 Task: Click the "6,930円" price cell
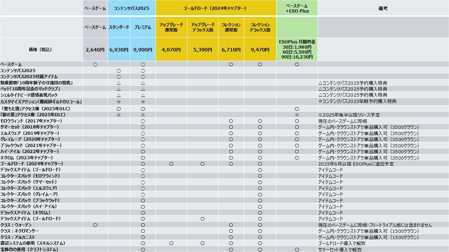click(x=119, y=50)
